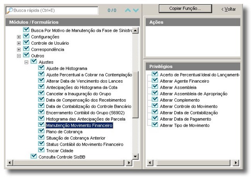Click the Copiar Função button
This screenshot has width=251, height=189.
click(185, 8)
